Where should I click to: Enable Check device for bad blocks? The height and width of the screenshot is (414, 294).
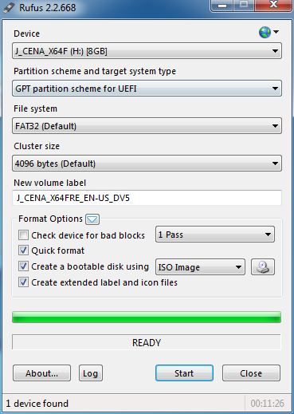23,235
